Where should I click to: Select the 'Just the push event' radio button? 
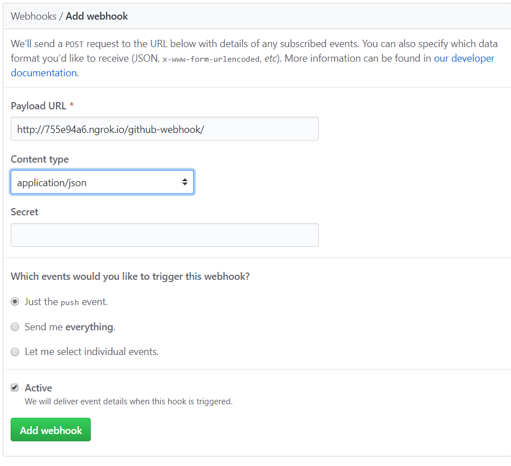(x=15, y=302)
